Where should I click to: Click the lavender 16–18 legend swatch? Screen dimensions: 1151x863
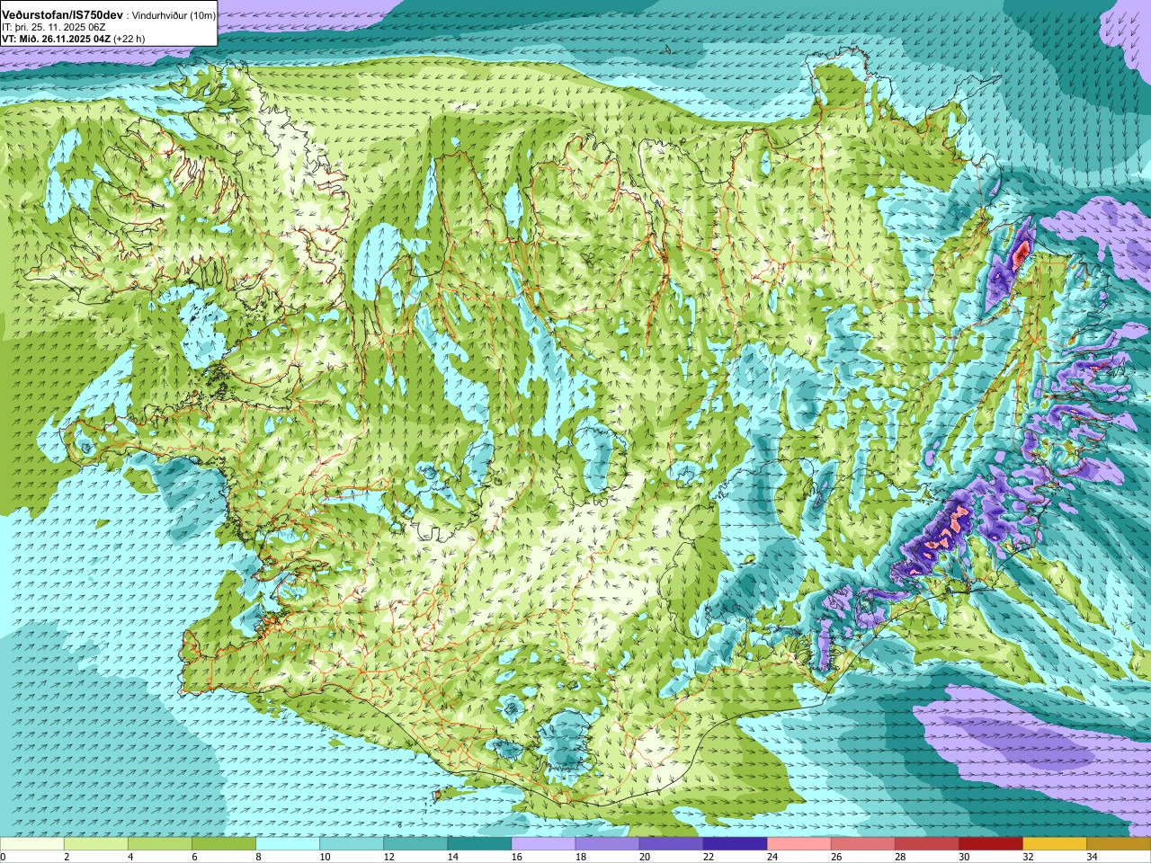[x=543, y=844]
